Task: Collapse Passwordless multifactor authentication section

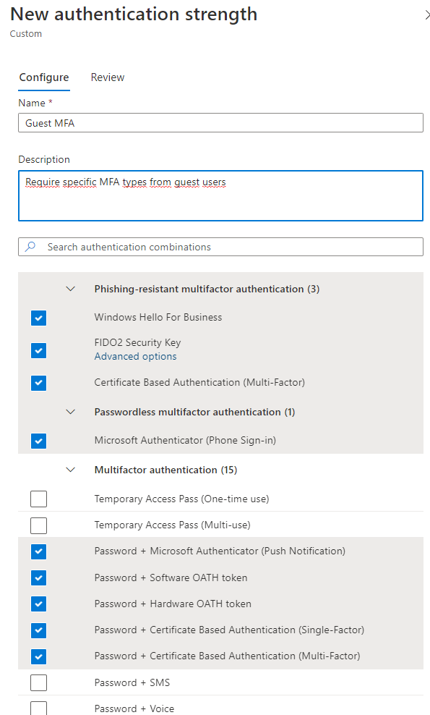Action: pyautogui.click(x=71, y=412)
